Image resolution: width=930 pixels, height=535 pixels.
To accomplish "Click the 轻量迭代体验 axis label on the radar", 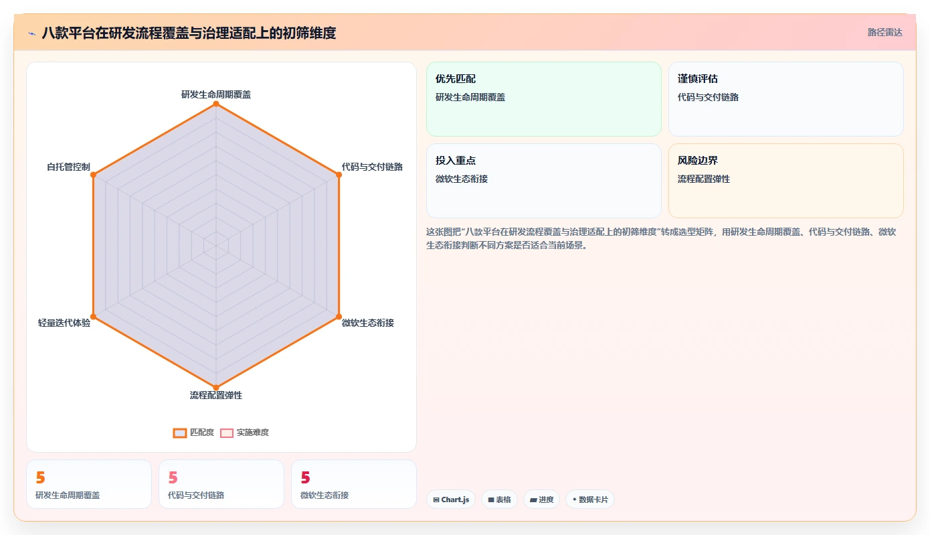I will point(64,323).
